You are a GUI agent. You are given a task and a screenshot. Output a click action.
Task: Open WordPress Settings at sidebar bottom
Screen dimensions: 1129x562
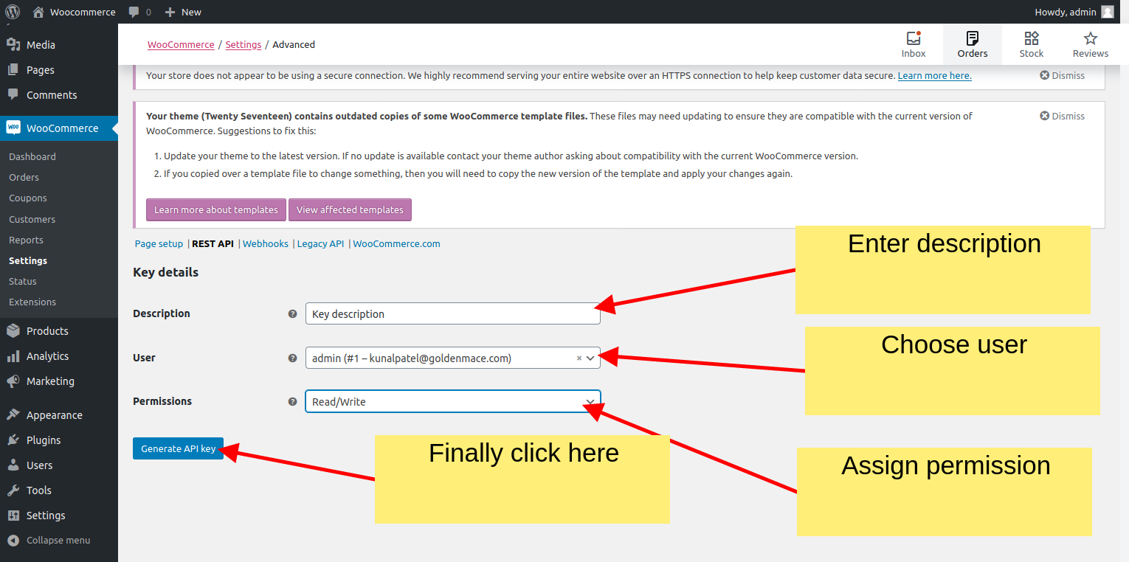[59, 516]
